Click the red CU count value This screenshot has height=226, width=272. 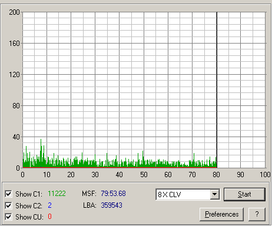click(x=49, y=217)
